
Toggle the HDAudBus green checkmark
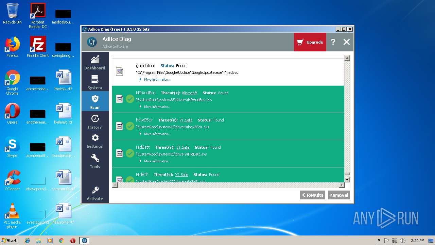point(130,99)
